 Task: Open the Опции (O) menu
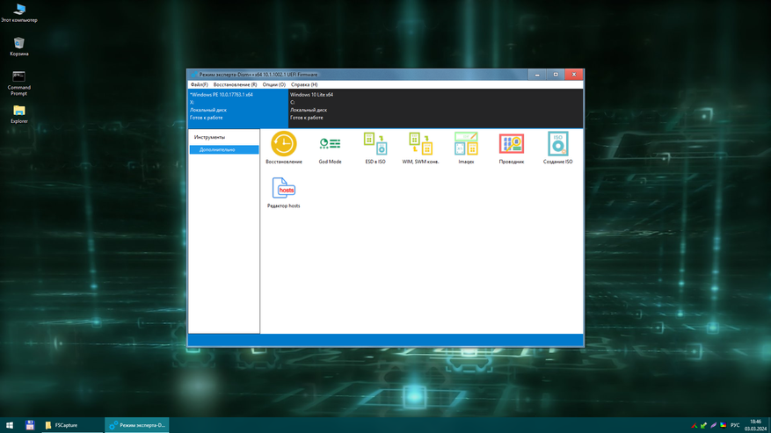(x=274, y=84)
